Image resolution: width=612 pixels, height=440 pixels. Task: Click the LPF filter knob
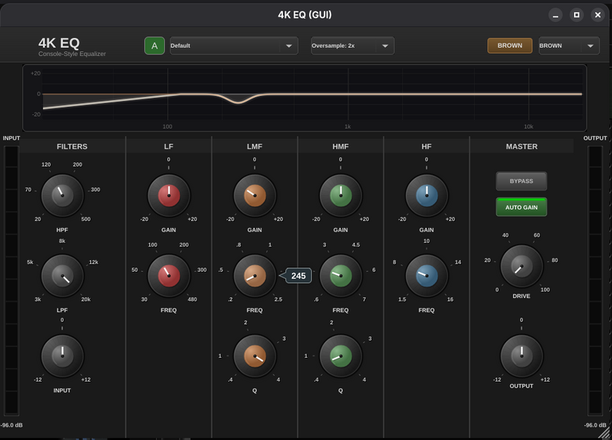[63, 276]
